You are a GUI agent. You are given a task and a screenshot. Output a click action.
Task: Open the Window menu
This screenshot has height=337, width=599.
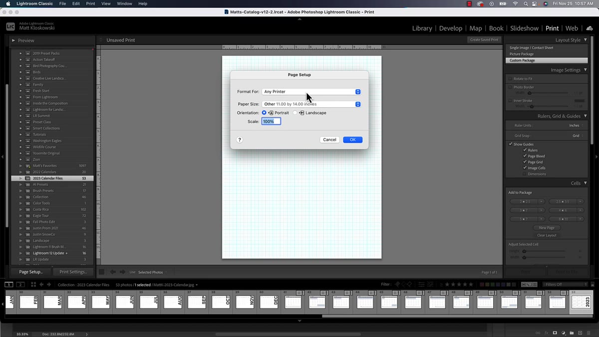(124, 3)
